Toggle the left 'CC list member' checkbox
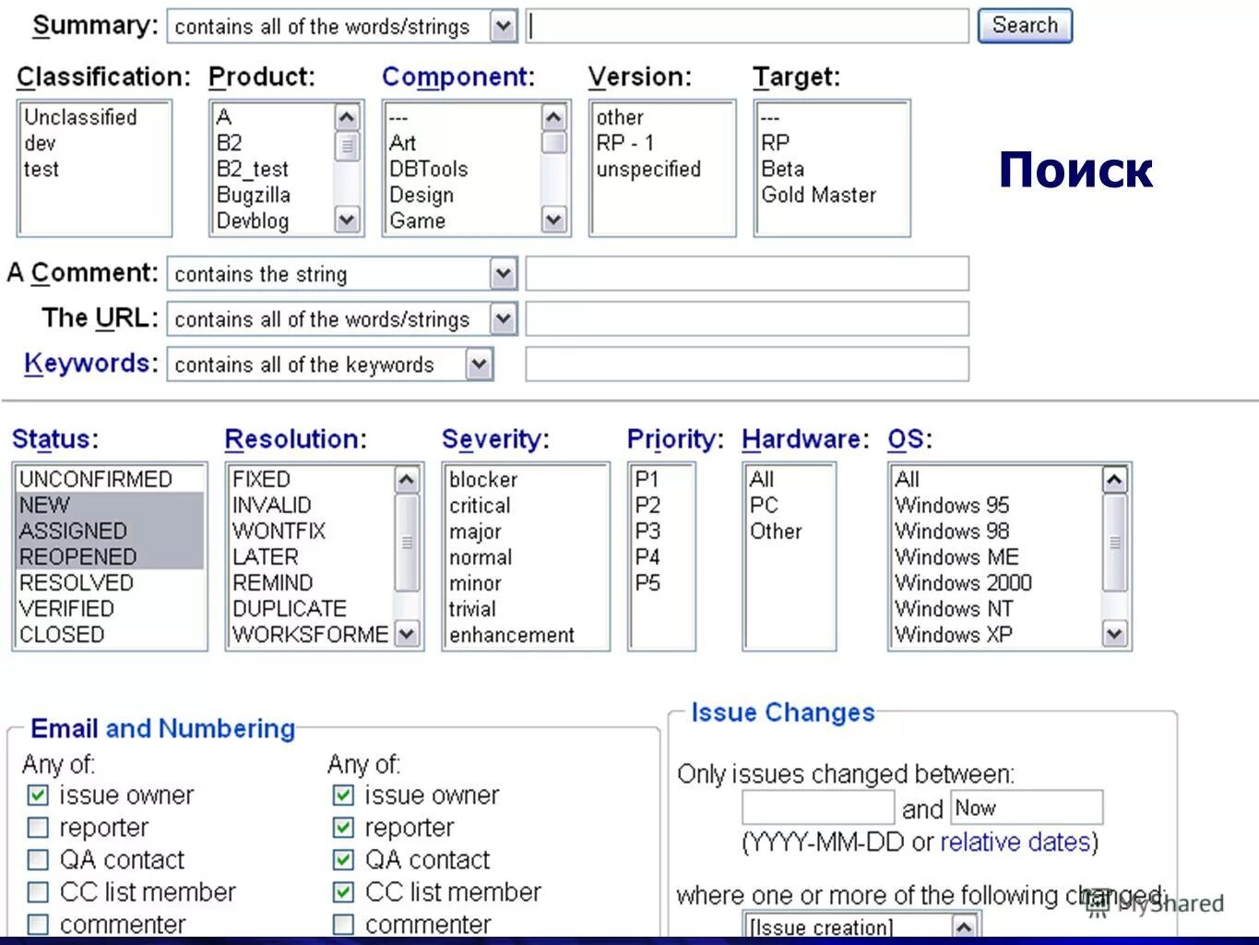 [x=38, y=891]
